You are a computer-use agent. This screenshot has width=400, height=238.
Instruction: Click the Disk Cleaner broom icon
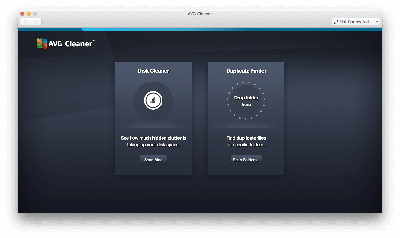tap(153, 101)
